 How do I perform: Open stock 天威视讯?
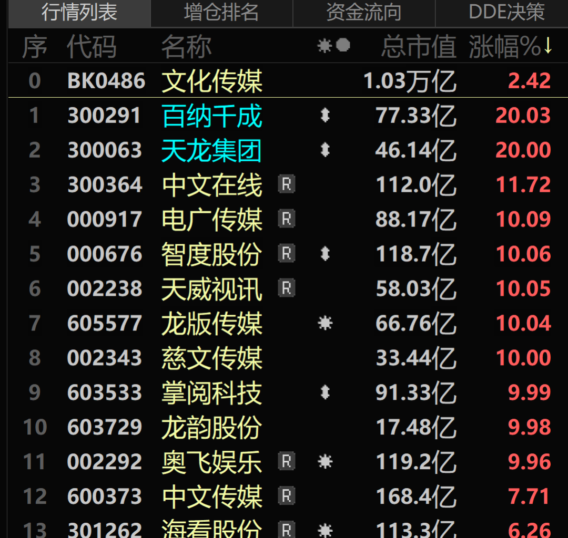212,289
